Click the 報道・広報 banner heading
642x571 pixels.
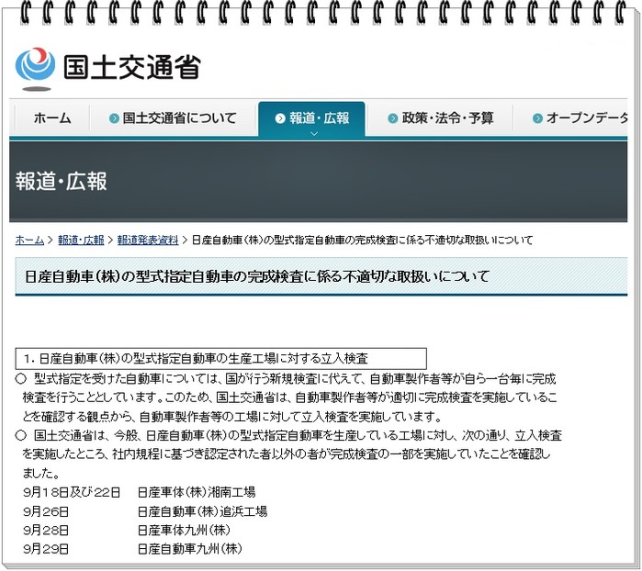coord(62,182)
